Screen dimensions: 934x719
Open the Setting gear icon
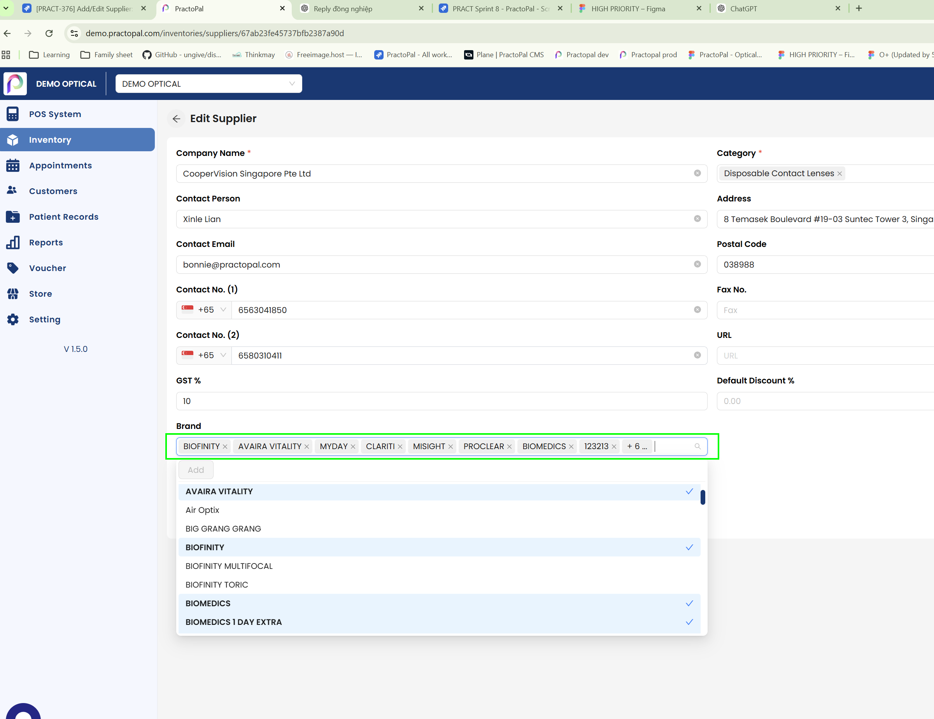click(13, 319)
